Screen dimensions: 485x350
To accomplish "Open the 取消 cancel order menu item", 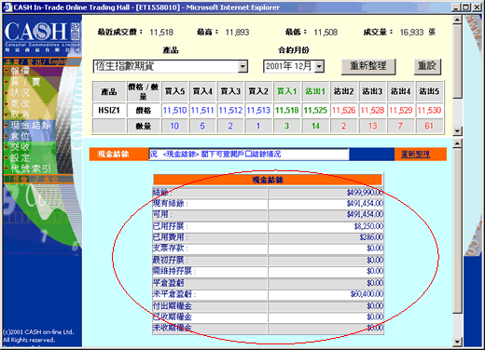I will tap(21, 114).
